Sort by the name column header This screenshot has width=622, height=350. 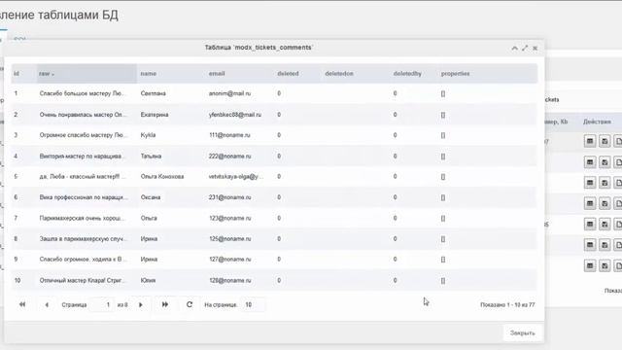(x=171, y=74)
